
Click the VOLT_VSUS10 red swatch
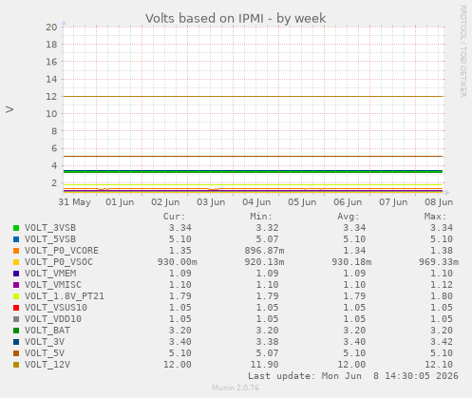16,308
